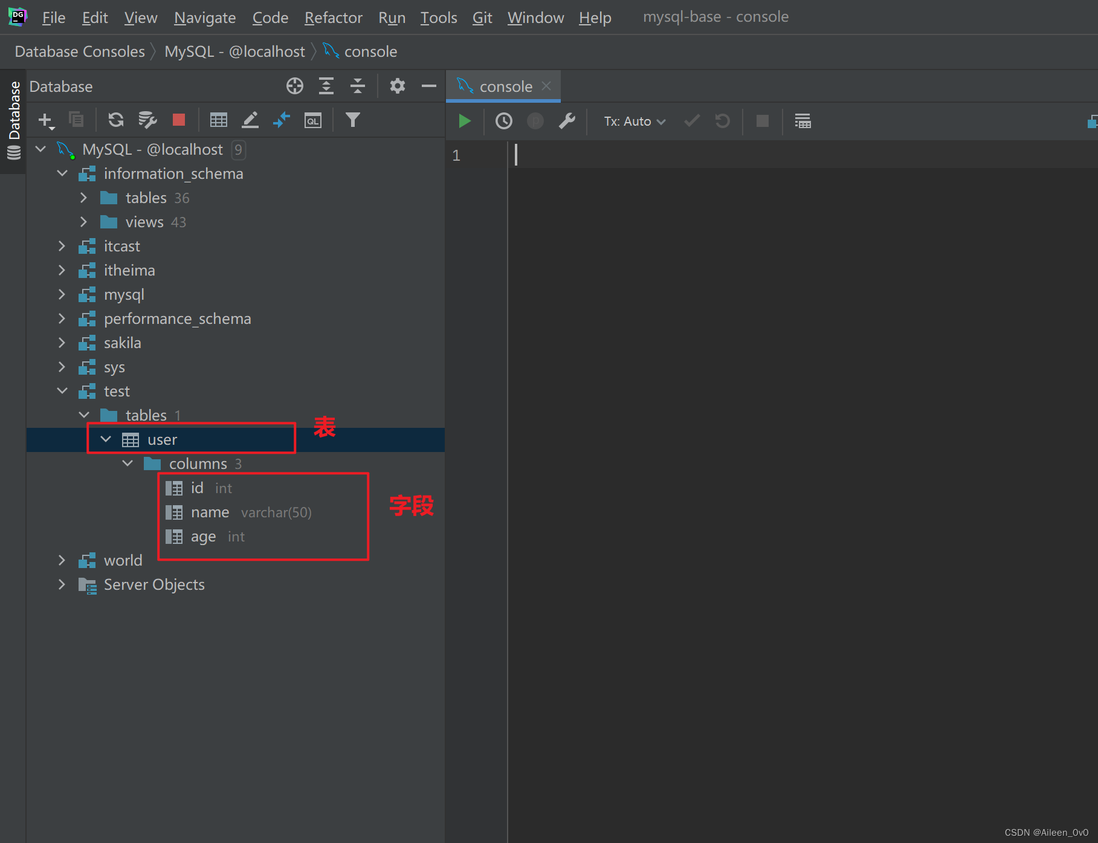Screen dimensions: 1098x843
Task: Run the SQL query in console
Action: (465, 121)
